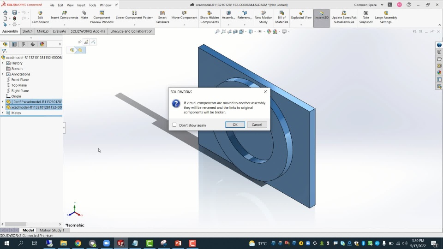Switch to the Sketch tab
The height and width of the screenshot is (249, 443).
[x=27, y=31]
